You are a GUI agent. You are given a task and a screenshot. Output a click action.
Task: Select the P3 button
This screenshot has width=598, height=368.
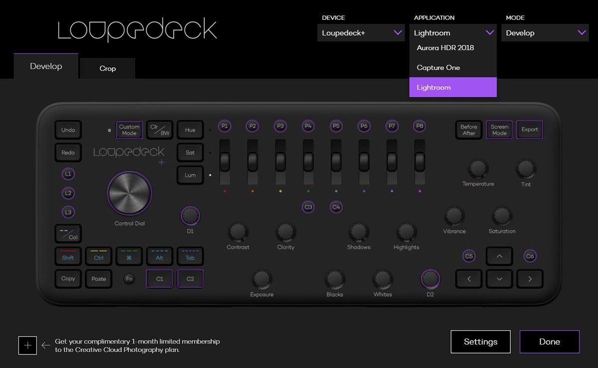coord(281,126)
